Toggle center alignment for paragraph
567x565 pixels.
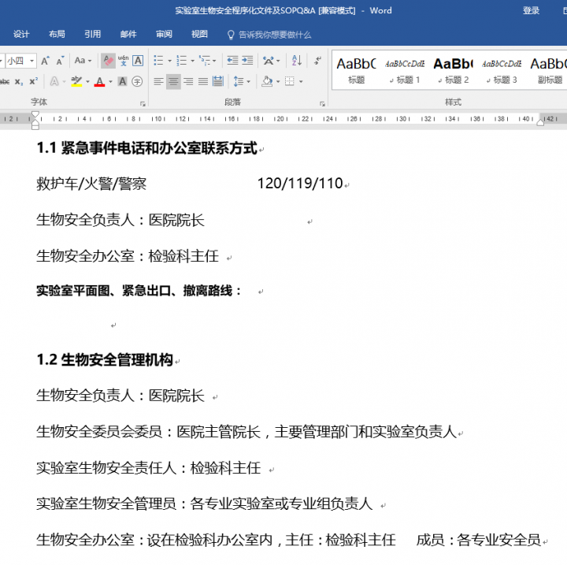point(173,81)
